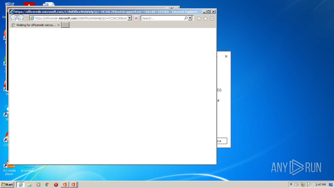Open Opera browser from the taskbar
This screenshot has height=188, width=334.
click(56, 185)
